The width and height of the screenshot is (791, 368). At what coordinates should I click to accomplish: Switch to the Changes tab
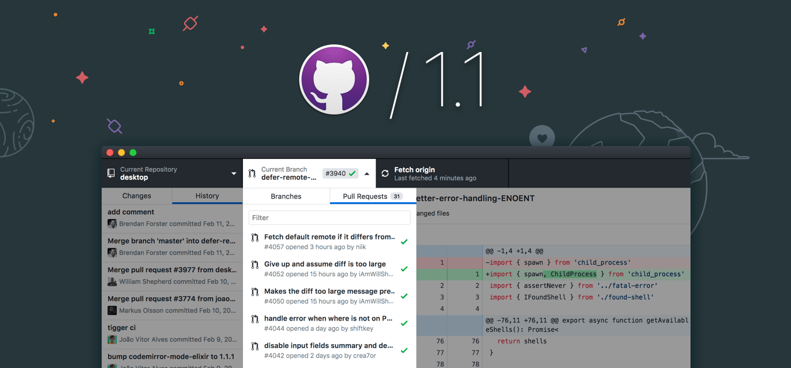[136, 196]
